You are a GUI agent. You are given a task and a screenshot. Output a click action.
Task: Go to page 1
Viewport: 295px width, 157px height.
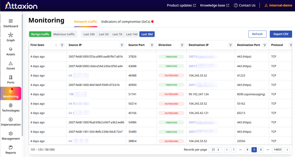pyautogui.click(x=234, y=150)
